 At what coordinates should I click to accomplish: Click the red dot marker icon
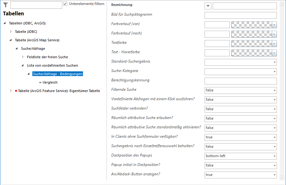16,91
